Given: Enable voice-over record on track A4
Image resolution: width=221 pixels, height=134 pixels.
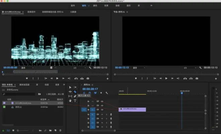Looking at the screenshot, I should pyautogui.click(x=111, y=127).
